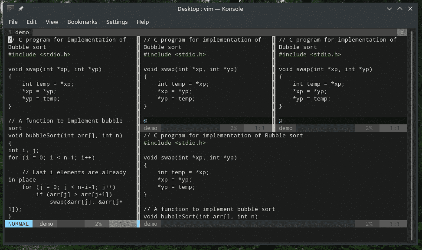422x250 pixels.
Task: Click '// A function to implement bubble sort' in bottom pane
Action: tap(209, 209)
